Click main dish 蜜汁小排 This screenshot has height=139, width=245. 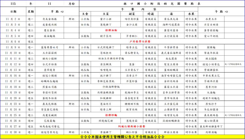pos(106,19)
